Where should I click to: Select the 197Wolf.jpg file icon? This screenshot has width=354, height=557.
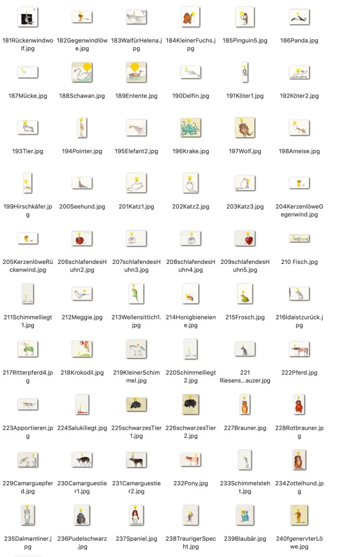[x=245, y=128]
